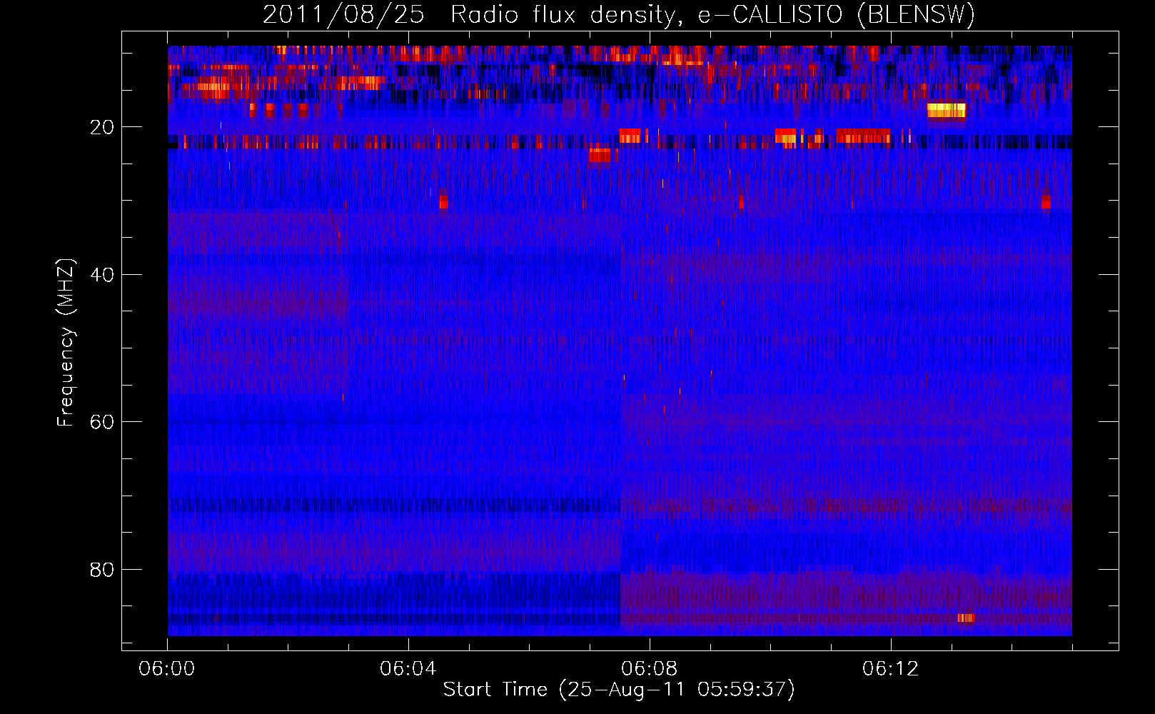1155x714 pixels.
Task: Click the 06:12 time tick label
Action: (891, 669)
